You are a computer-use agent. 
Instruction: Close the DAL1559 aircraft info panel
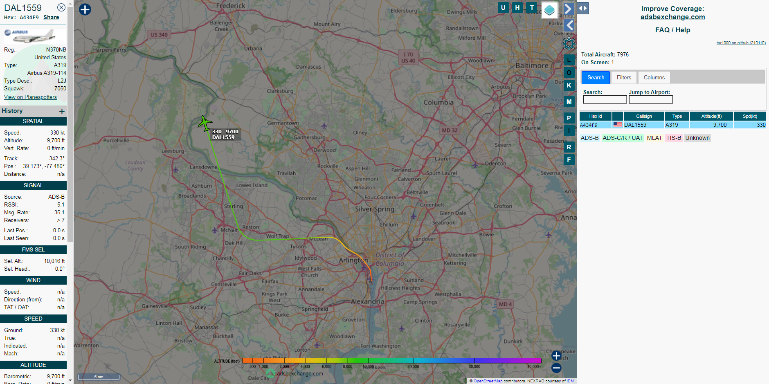click(x=61, y=7)
